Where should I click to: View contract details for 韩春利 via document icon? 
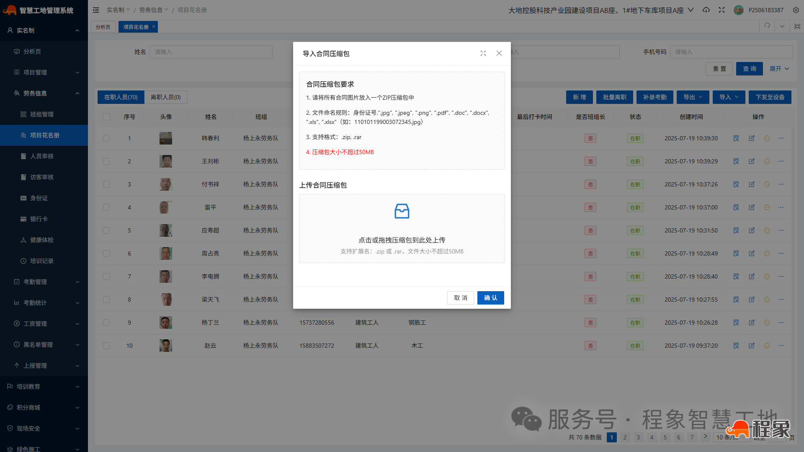736,138
